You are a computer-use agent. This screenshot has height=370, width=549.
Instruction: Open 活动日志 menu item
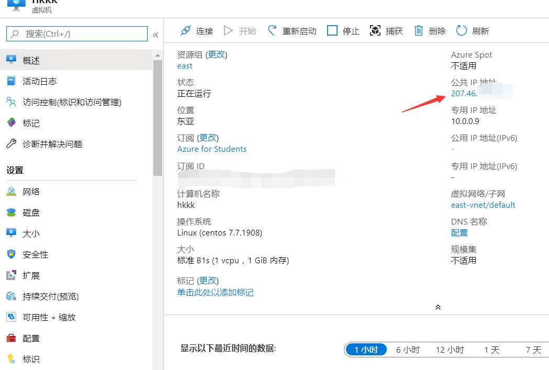point(76,81)
